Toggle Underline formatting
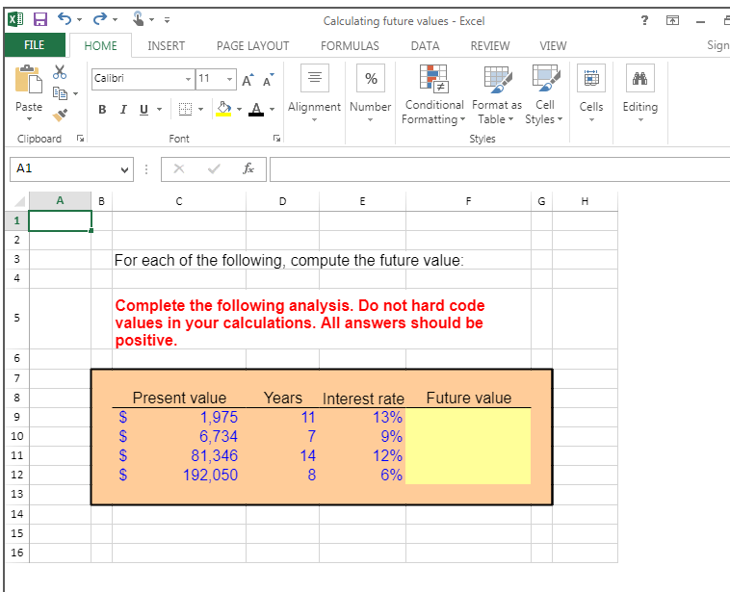Screen dimensions: 730x592 point(143,110)
